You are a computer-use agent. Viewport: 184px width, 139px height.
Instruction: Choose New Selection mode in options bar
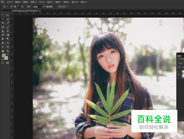point(12,6)
